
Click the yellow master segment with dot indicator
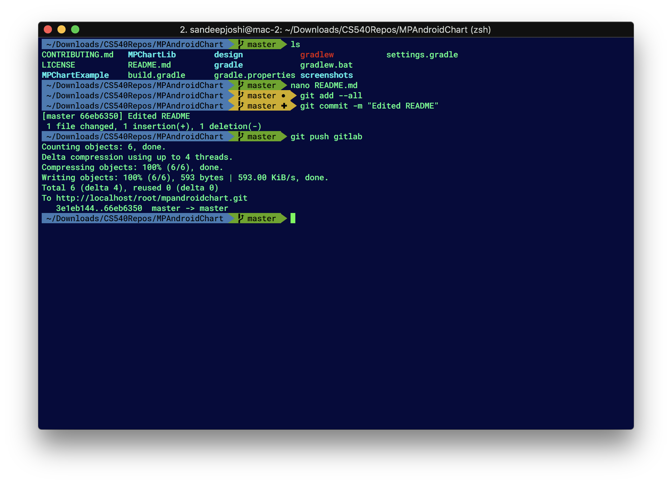pos(263,96)
